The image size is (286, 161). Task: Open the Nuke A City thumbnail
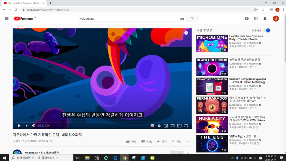(212, 125)
